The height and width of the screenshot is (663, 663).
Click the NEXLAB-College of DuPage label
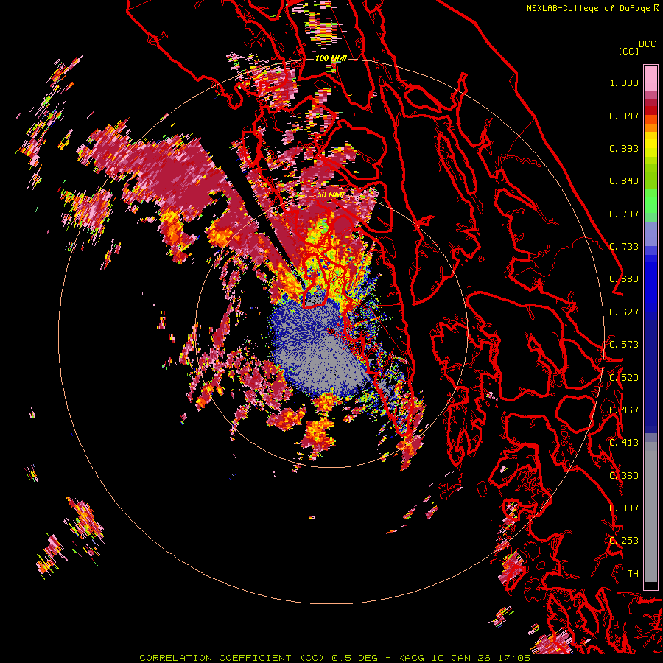click(x=590, y=8)
